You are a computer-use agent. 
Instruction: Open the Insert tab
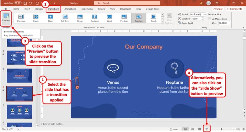27,9
